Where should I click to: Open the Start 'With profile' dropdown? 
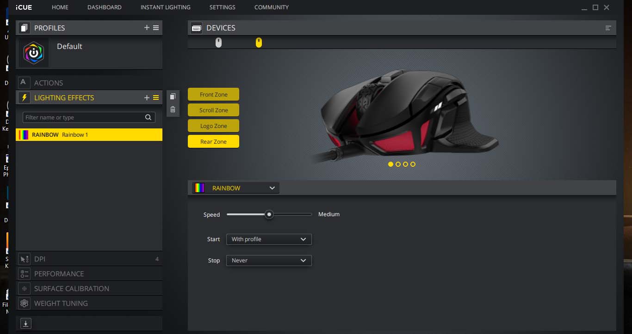click(269, 239)
